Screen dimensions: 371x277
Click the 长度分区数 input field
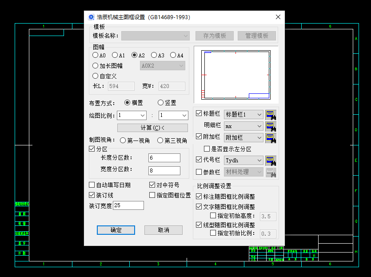pos(164,158)
